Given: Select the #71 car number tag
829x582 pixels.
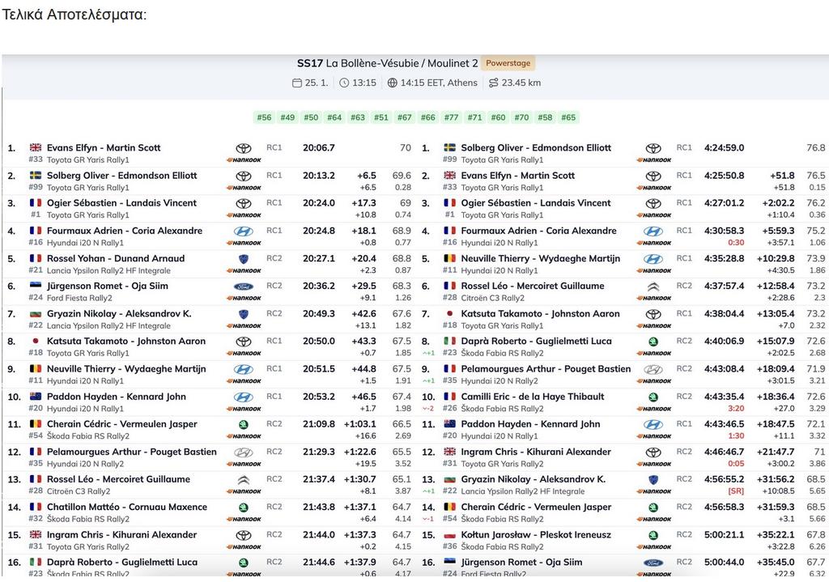Looking at the screenshot, I should (474, 117).
